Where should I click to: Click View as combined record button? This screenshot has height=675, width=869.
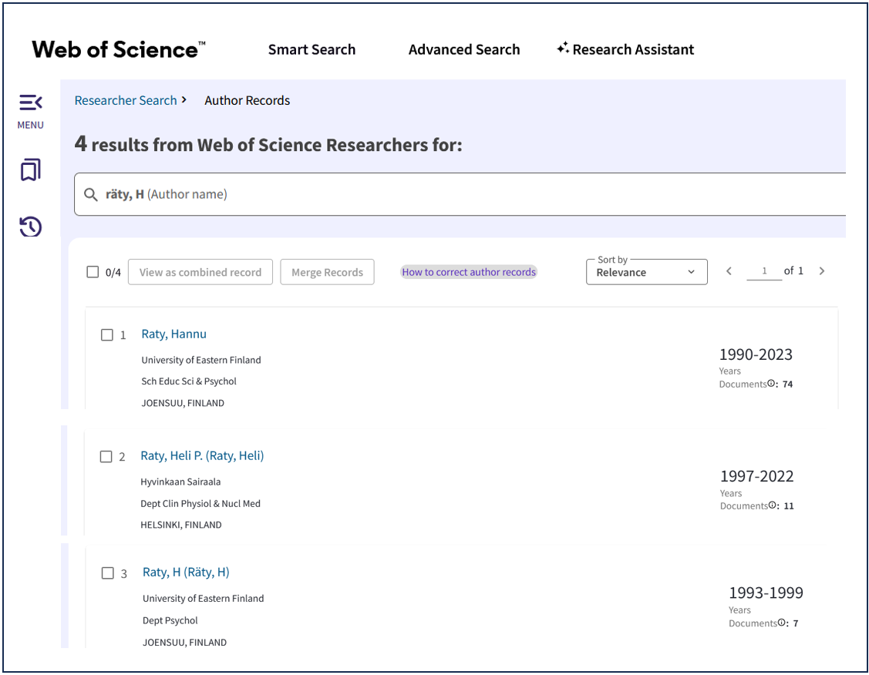[x=200, y=272]
